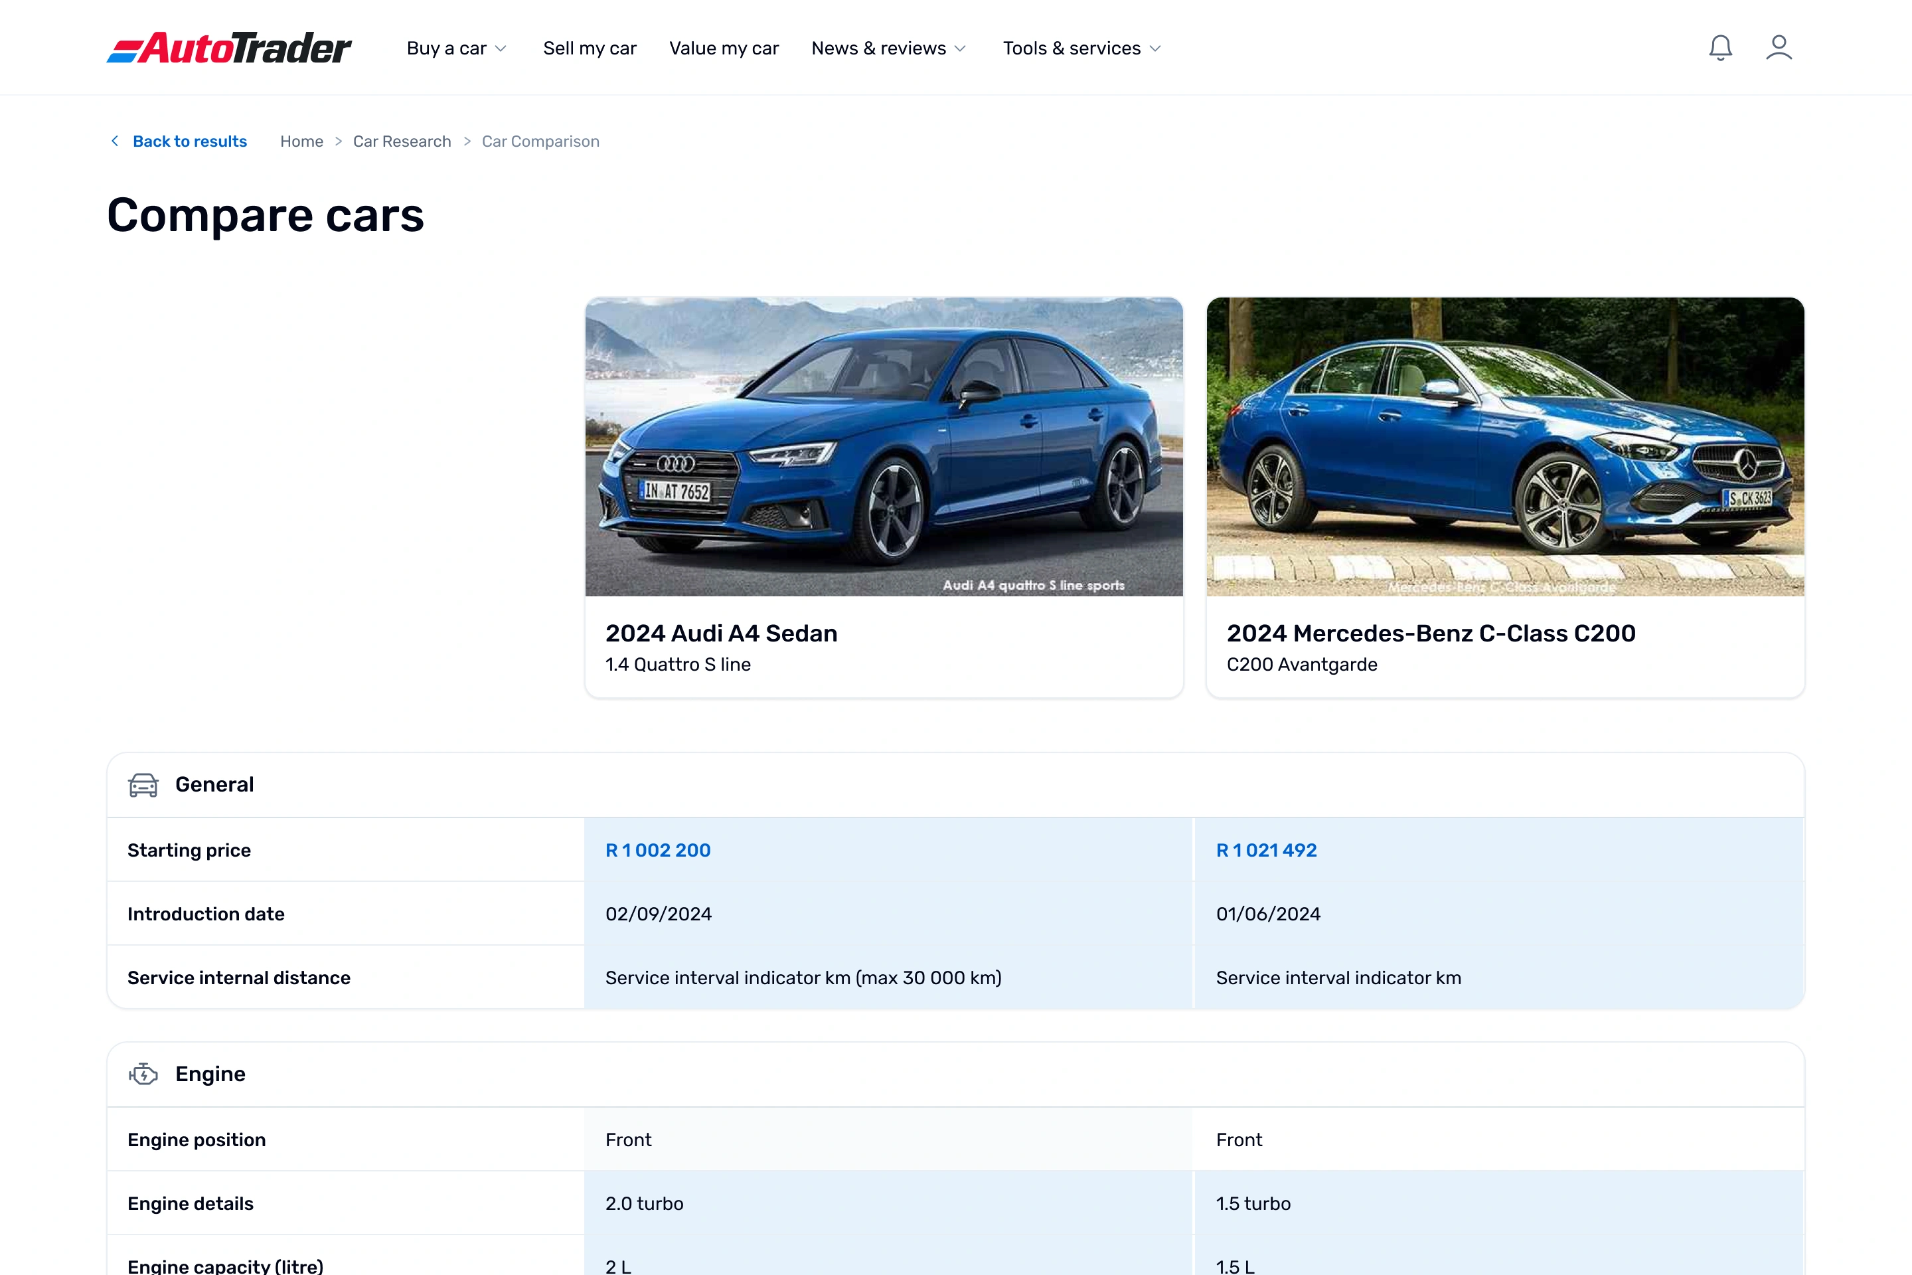Open the Car Research breadcrumb
The width and height of the screenshot is (1912, 1275).
(402, 141)
